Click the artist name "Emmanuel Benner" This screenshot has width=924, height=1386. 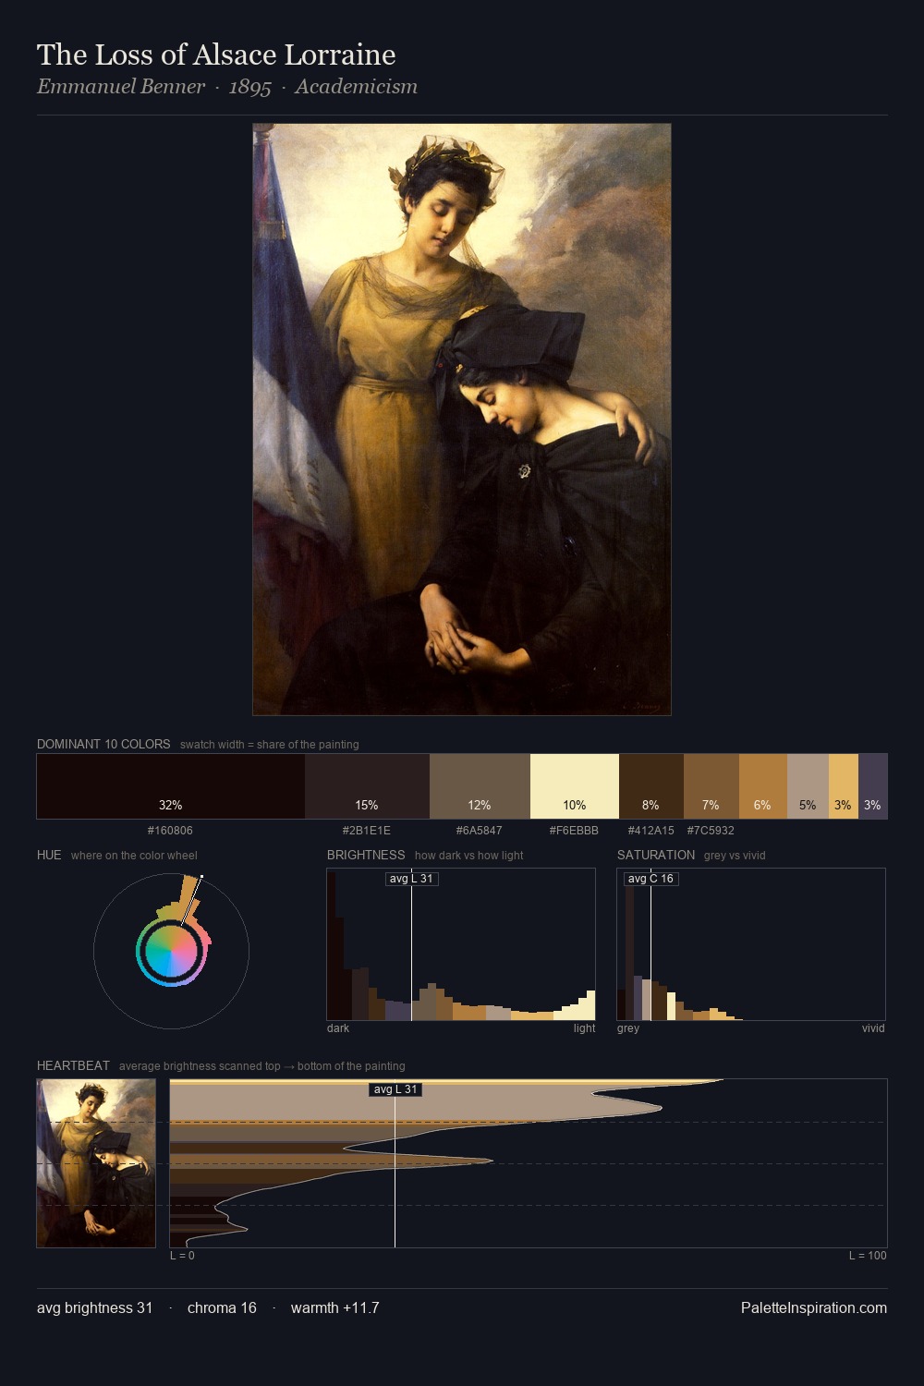tap(121, 87)
